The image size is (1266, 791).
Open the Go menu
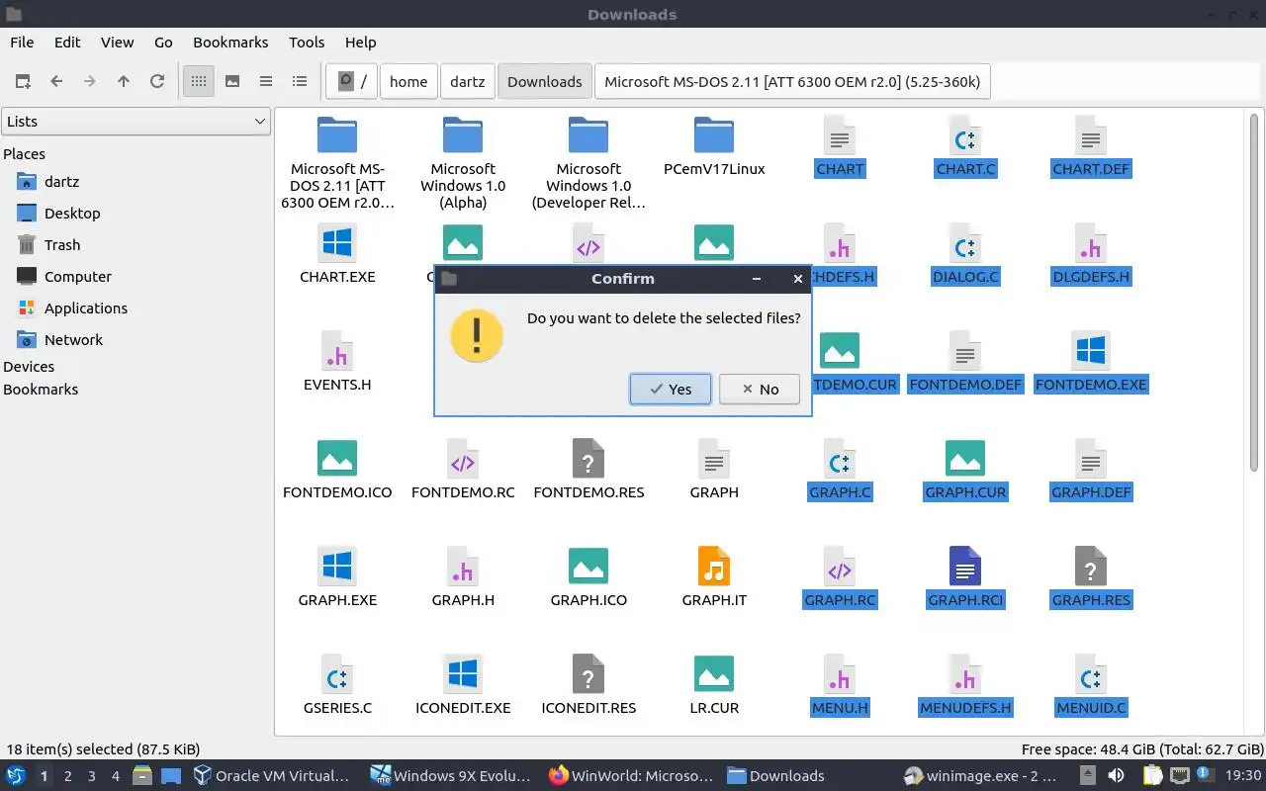tap(163, 42)
